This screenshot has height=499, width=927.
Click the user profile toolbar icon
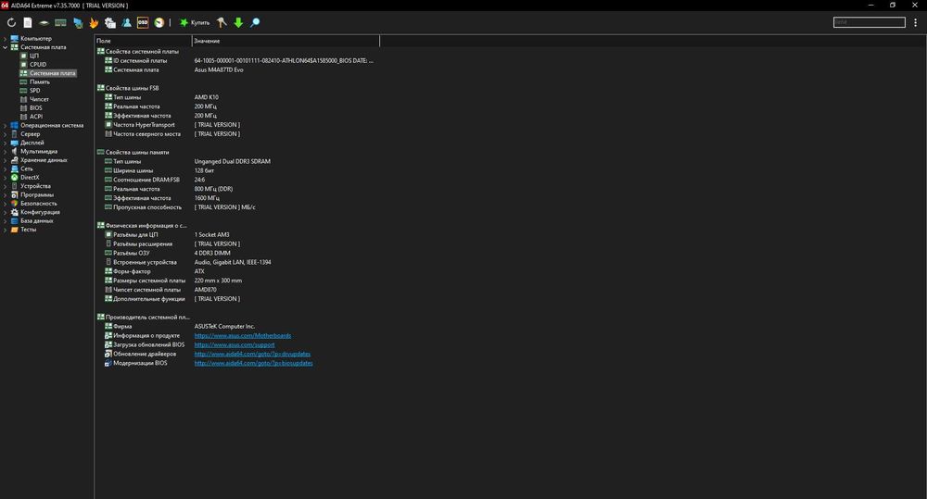[126, 21]
